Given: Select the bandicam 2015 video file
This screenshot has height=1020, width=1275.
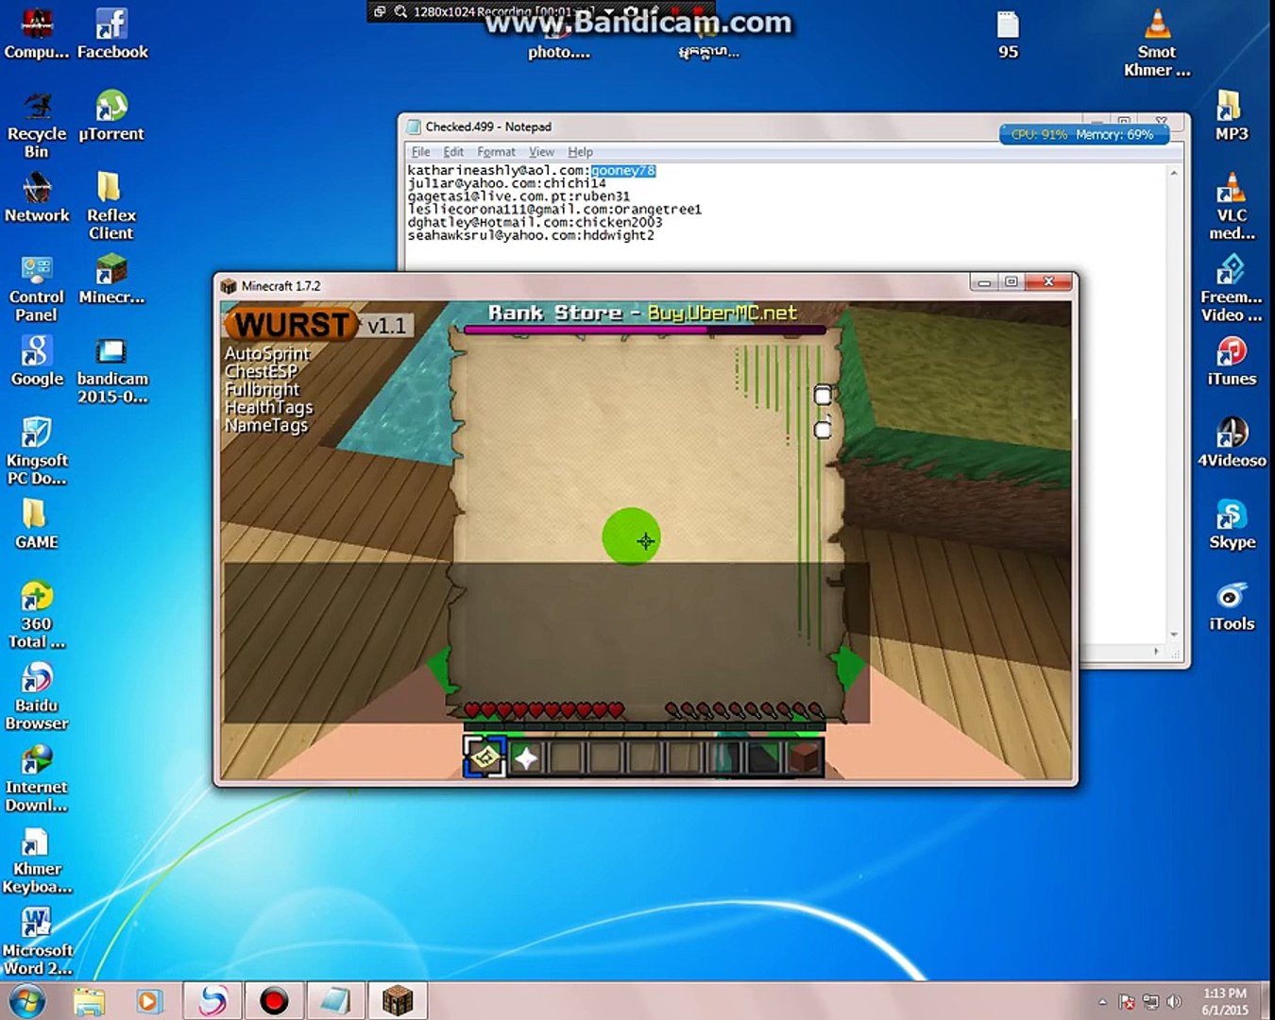Looking at the screenshot, I should coord(112,370).
